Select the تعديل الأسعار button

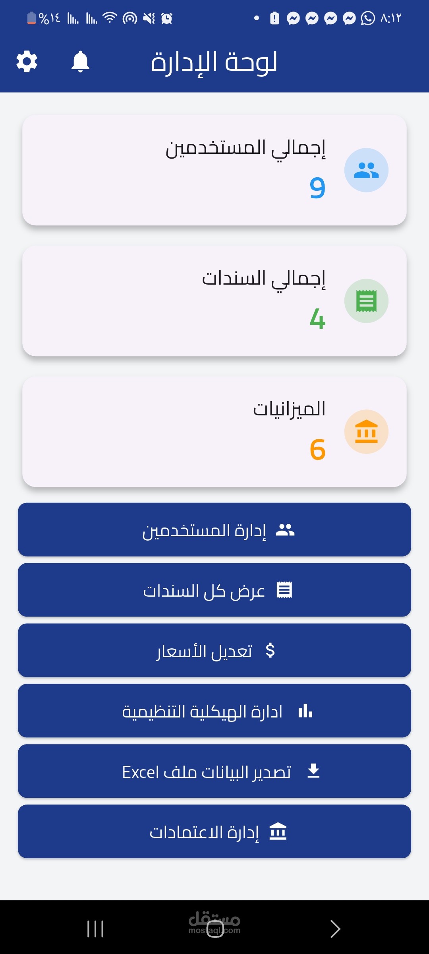[214, 650]
